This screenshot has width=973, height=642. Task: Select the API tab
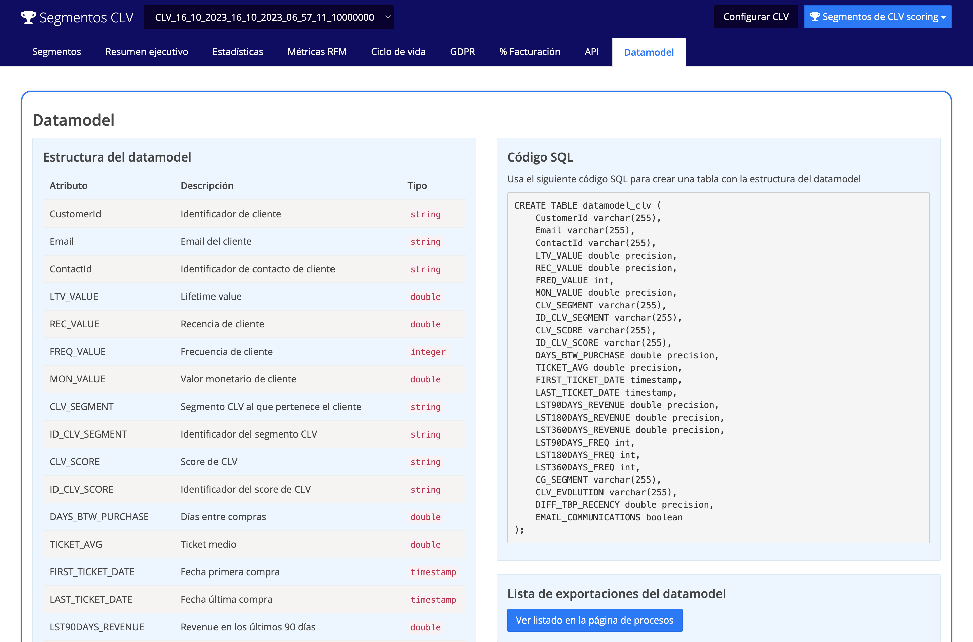(591, 52)
